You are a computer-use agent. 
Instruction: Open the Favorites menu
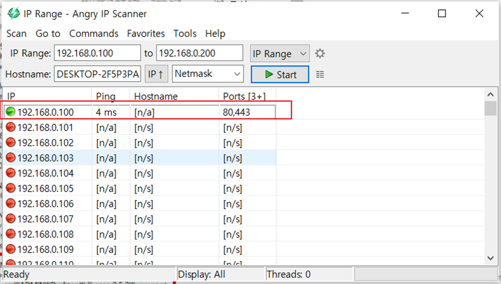click(146, 33)
